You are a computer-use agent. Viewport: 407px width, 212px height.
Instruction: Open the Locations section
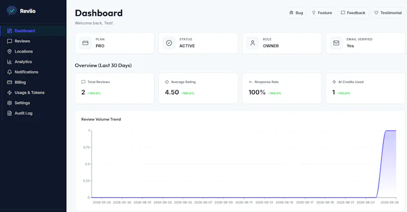click(x=33, y=52)
